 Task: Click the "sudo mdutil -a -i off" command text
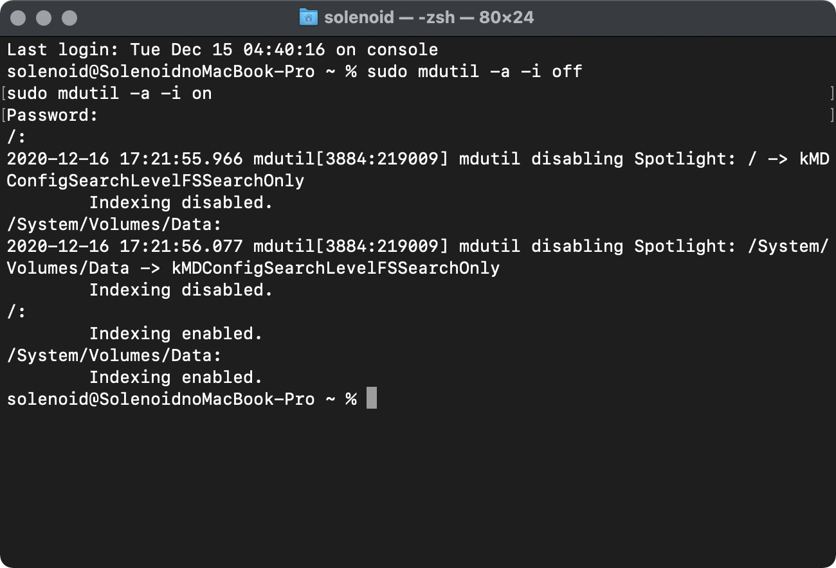click(474, 71)
